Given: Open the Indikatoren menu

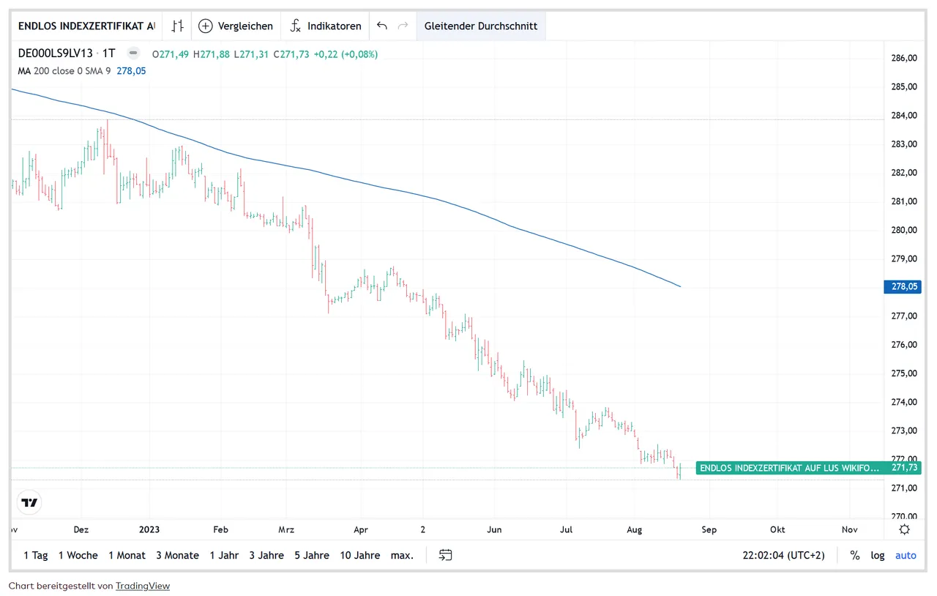Looking at the screenshot, I should tap(326, 26).
